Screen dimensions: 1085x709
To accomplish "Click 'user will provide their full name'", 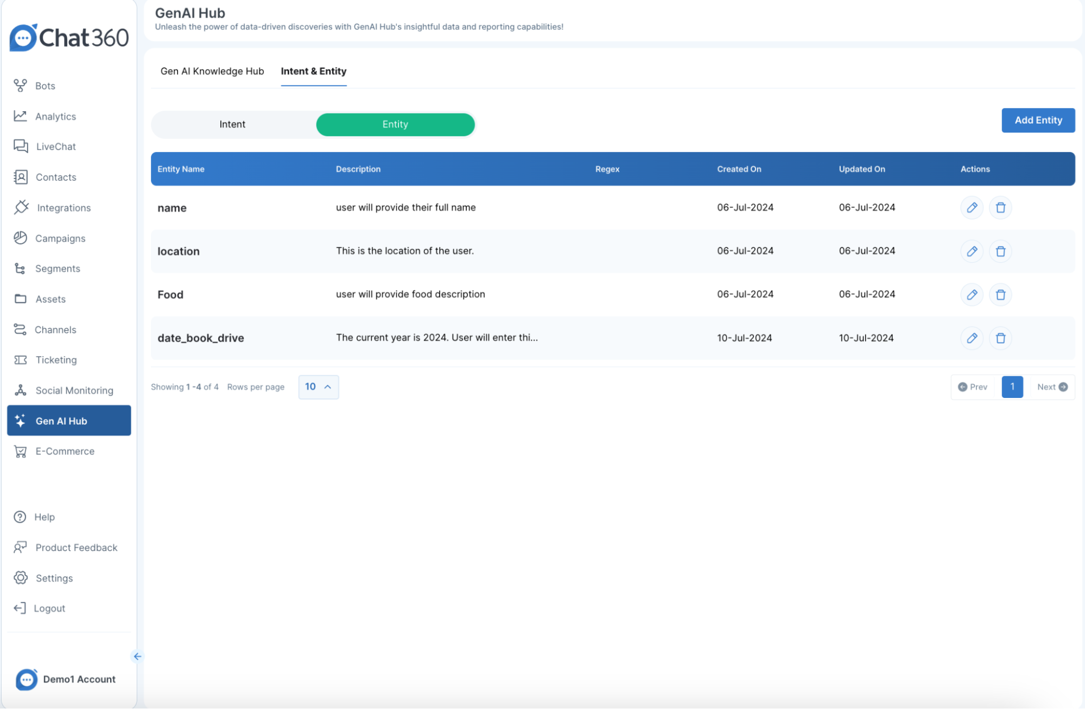I will tap(406, 207).
